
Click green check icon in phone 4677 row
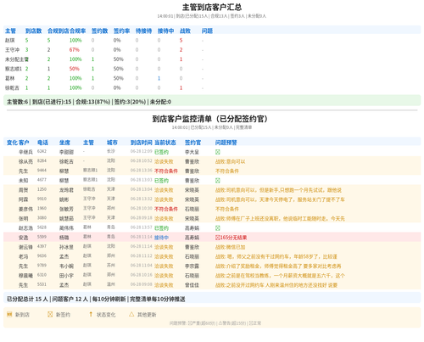click(218, 181)
